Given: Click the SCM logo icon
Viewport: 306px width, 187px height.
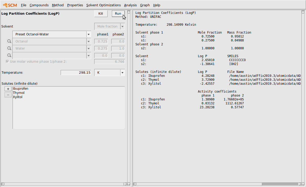Looking at the screenshot, I should (10, 5).
